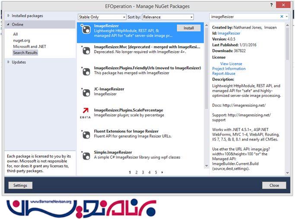Open the Project Information link
The image size is (295, 219).
point(229,69)
